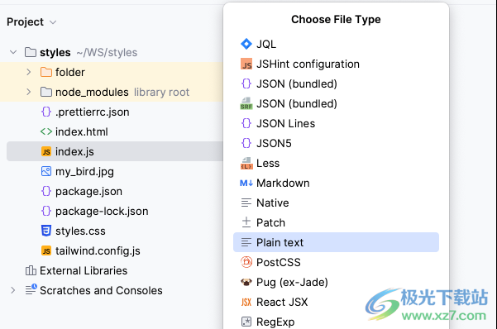
Task: Click the JSON Lines icon
Action: click(246, 123)
